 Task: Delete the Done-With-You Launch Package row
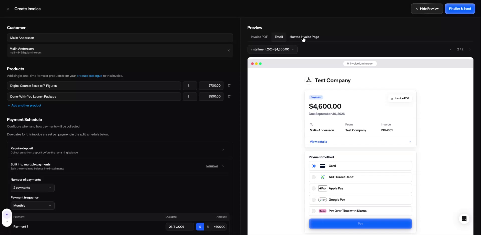(229, 96)
